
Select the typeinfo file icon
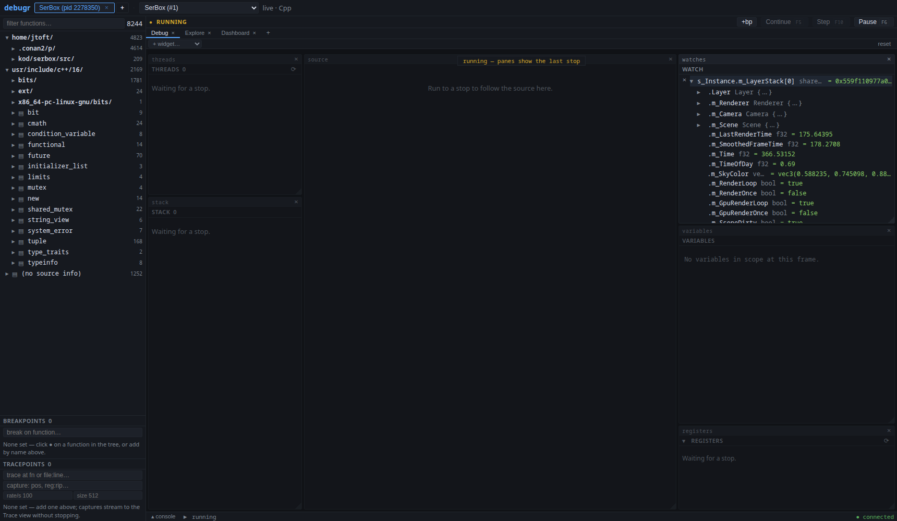click(x=21, y=263)
